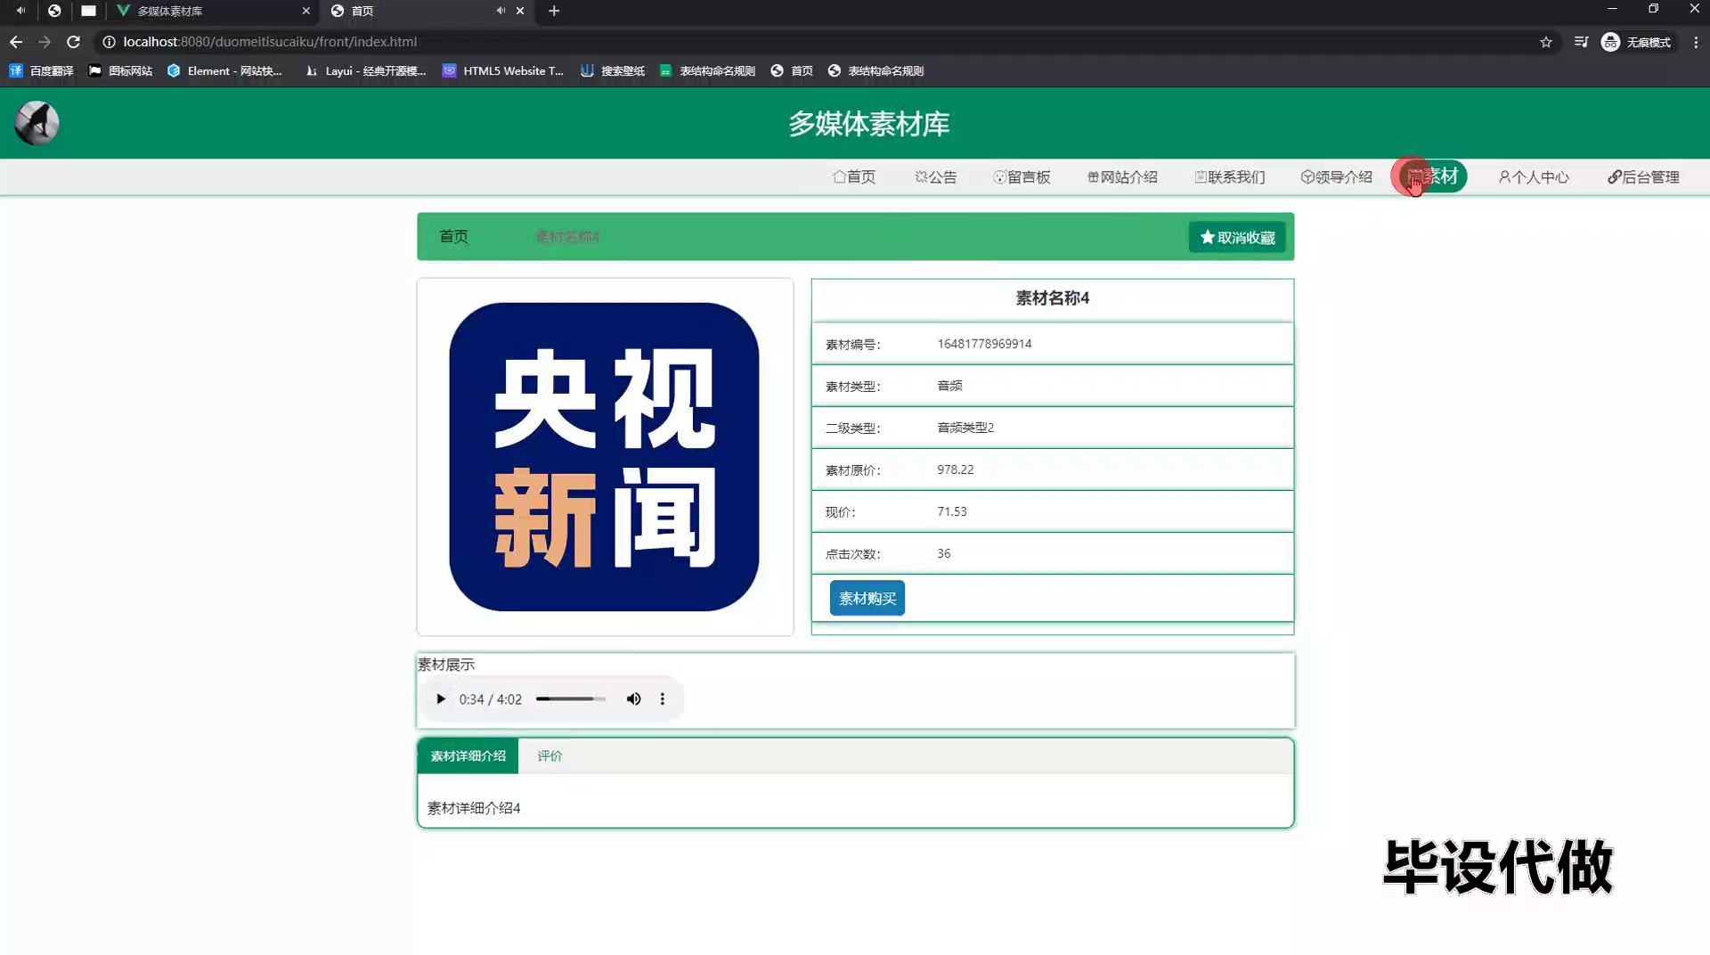Click the 素材详细介绍4 description text
Screen dimensions: 1710x955
[x=474, y=808]
